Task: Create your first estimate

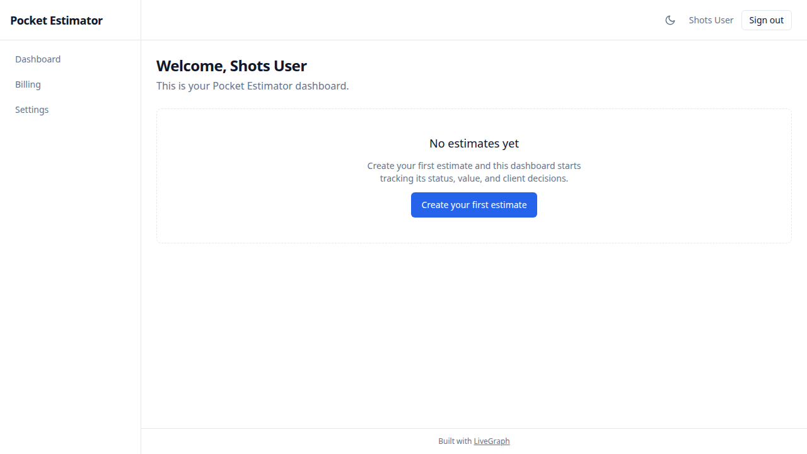Action: pyautogui.click(x=474, y=205)
